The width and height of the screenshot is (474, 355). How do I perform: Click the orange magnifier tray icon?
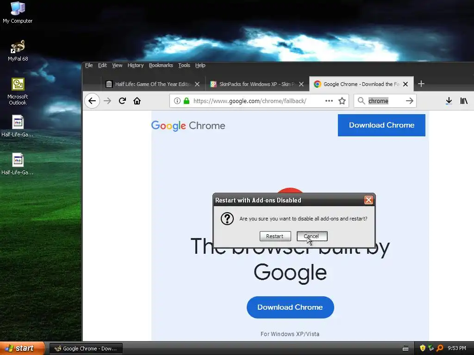(x=440, y=348)
